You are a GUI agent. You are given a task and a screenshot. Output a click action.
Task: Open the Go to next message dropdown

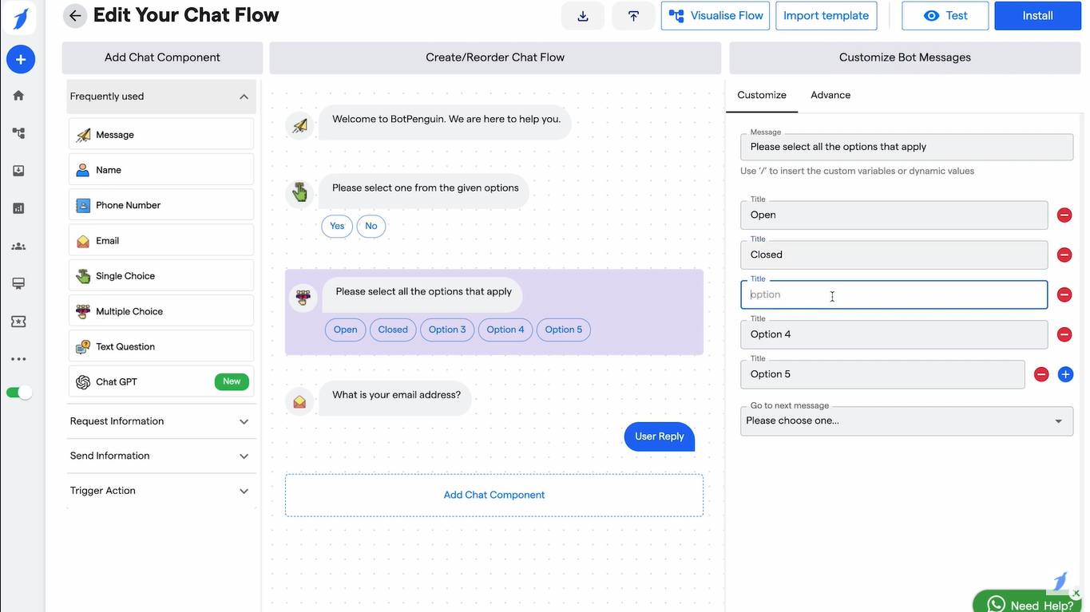(906, 421)
